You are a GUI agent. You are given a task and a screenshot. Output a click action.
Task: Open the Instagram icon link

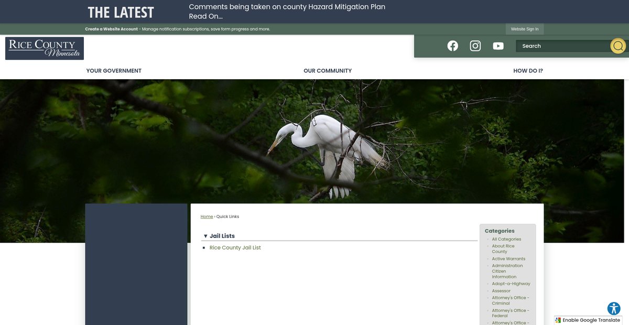475,46
